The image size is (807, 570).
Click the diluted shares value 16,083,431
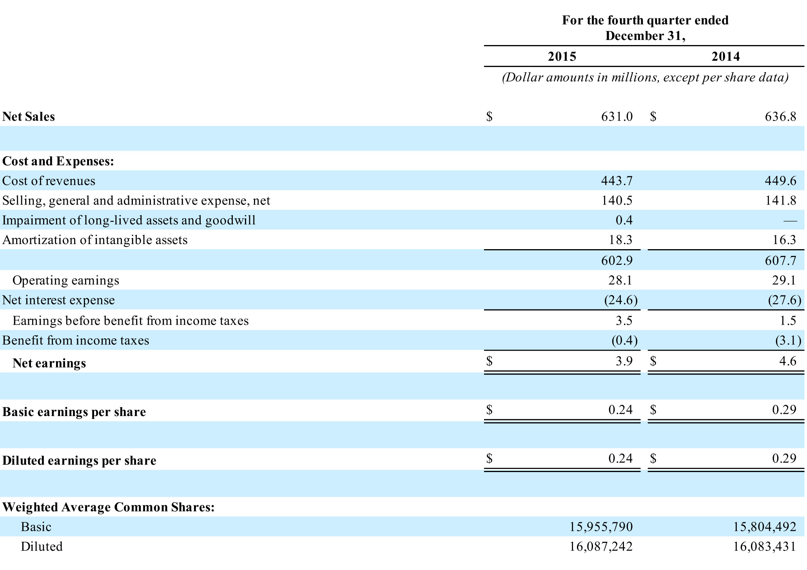click(x=765, y=546)
